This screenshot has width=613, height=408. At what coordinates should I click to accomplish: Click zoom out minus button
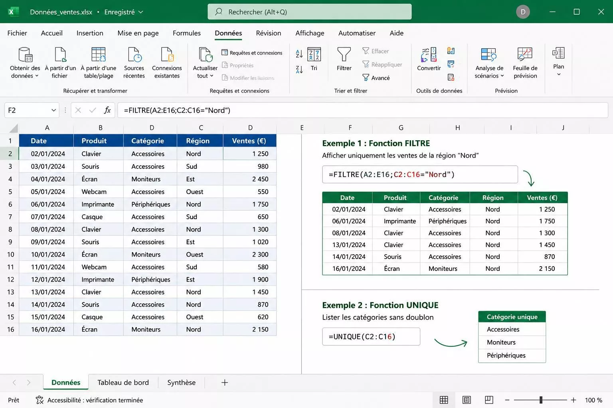[507, 400]
